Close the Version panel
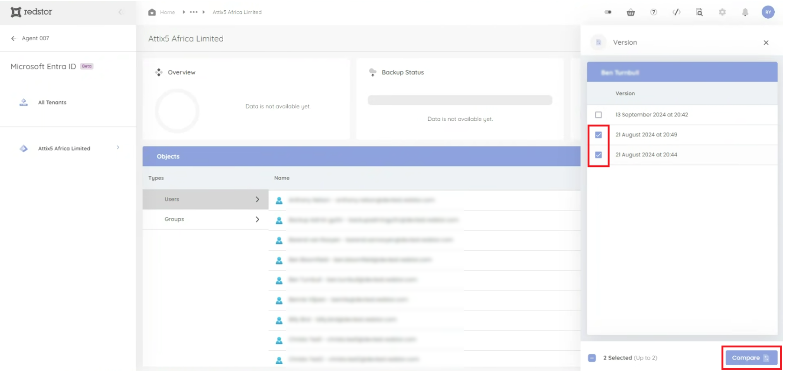 pos(766,42)
